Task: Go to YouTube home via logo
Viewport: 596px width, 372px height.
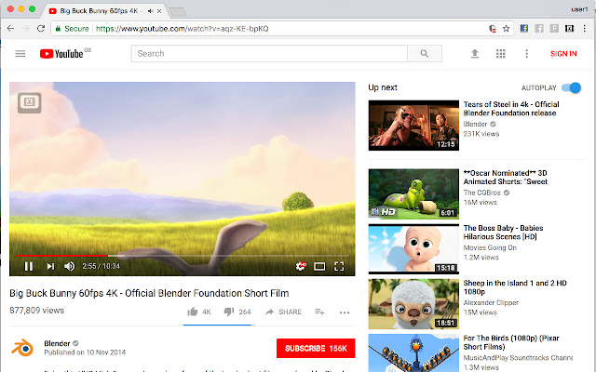Action: (x=61, y=54)
